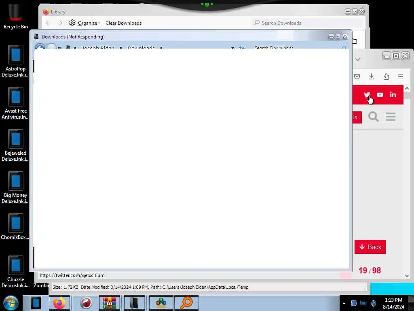Click the Size and Date Modified status text
The width and height of the screenshot is (414, 311).
[150, 287]
